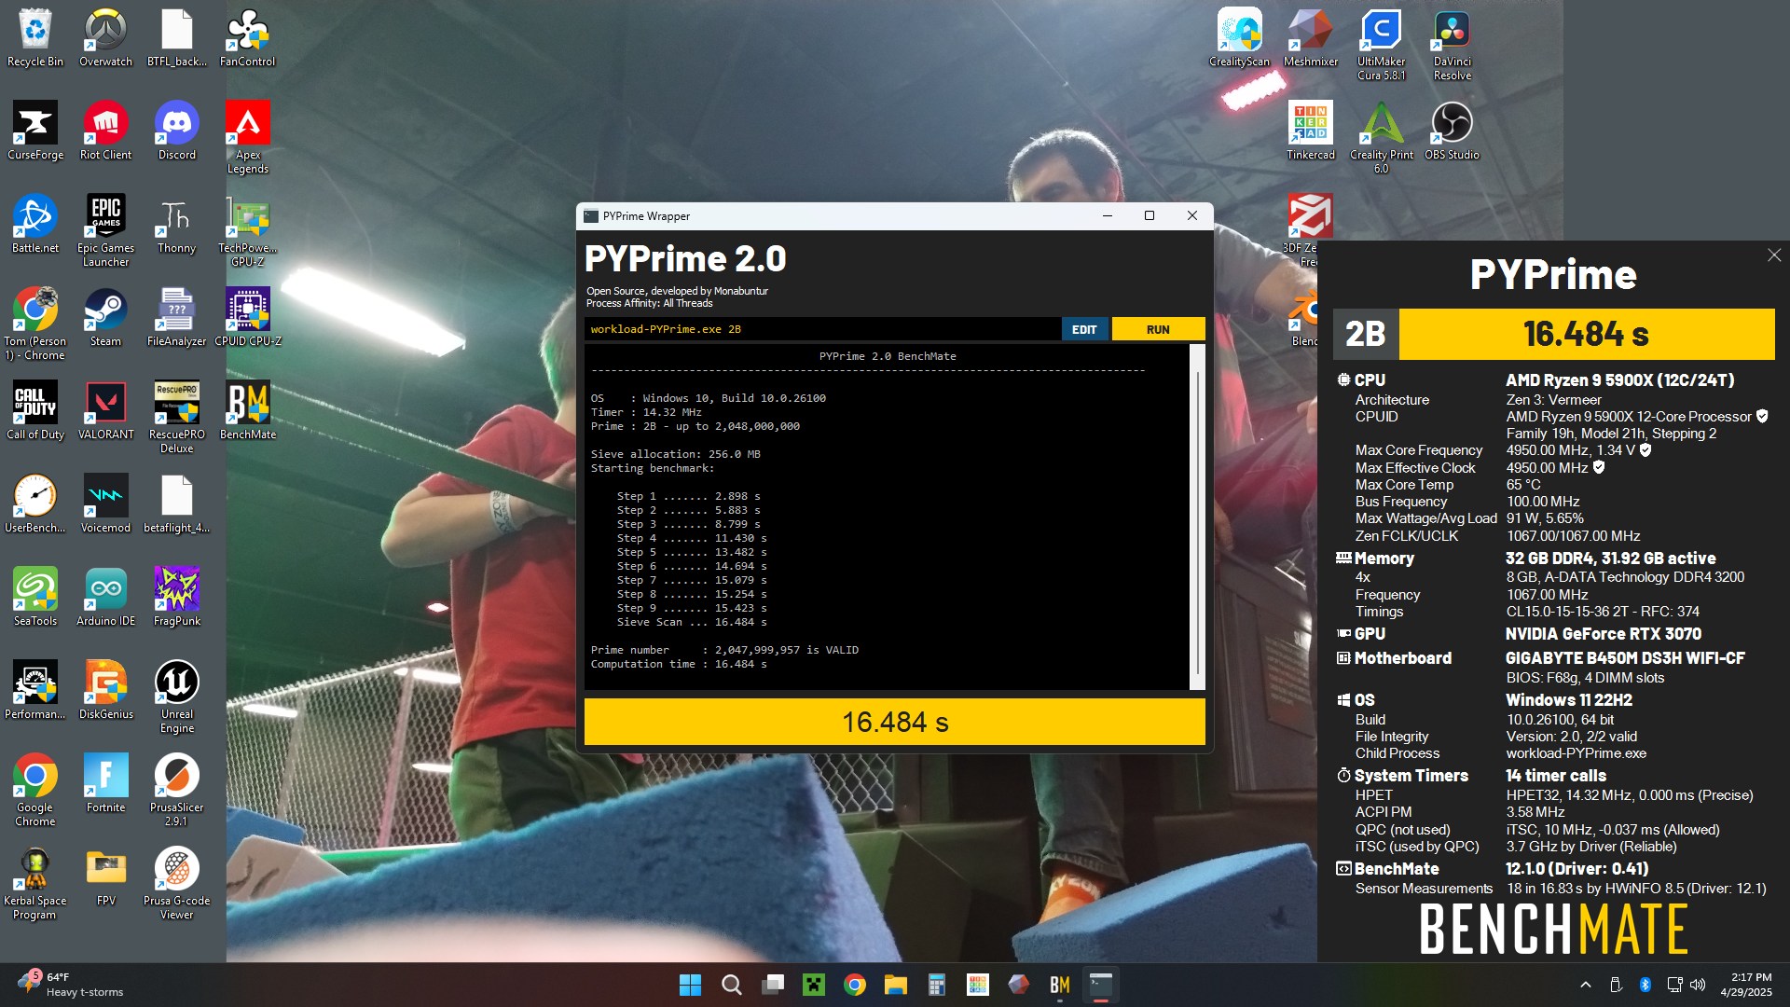Viewport: 1790px width, 1007px height.
Task: Open the FileAnalyzer desktop shortcut
Action: tap(176, 318)
